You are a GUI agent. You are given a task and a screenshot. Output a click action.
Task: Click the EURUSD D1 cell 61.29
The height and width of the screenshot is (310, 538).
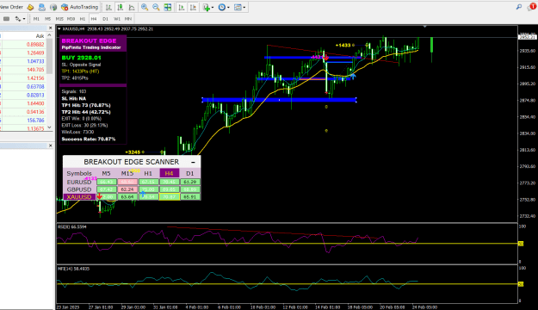click(190, 182)
